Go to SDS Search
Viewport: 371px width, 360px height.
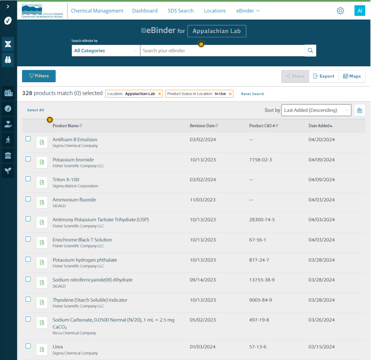point(180,11)
